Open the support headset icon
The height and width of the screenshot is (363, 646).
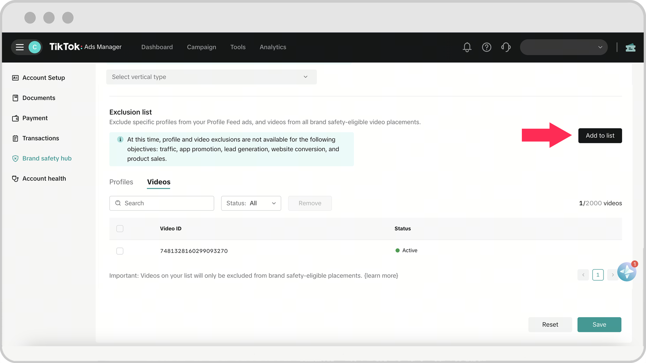coord(506,47)
